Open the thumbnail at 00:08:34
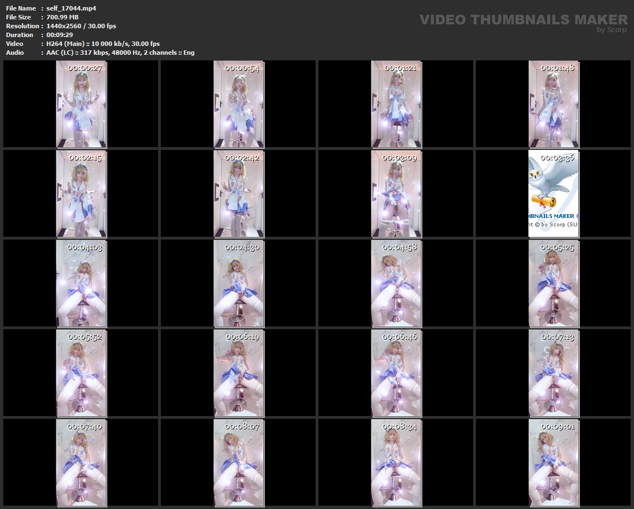 (x=396, y=463)
